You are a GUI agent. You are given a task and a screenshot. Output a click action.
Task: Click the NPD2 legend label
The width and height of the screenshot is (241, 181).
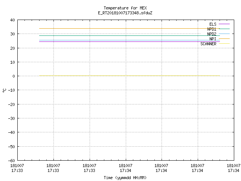tap(212, 34)
